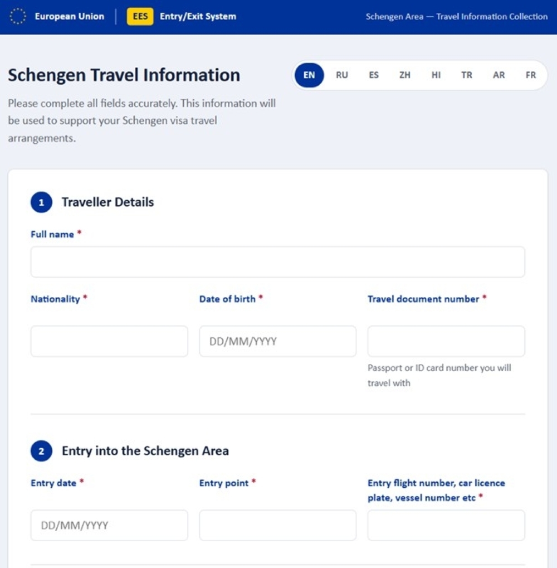Viewport: 557px width, 568px height.
Task: Switch language to RU
Action: tap(341, 75)
